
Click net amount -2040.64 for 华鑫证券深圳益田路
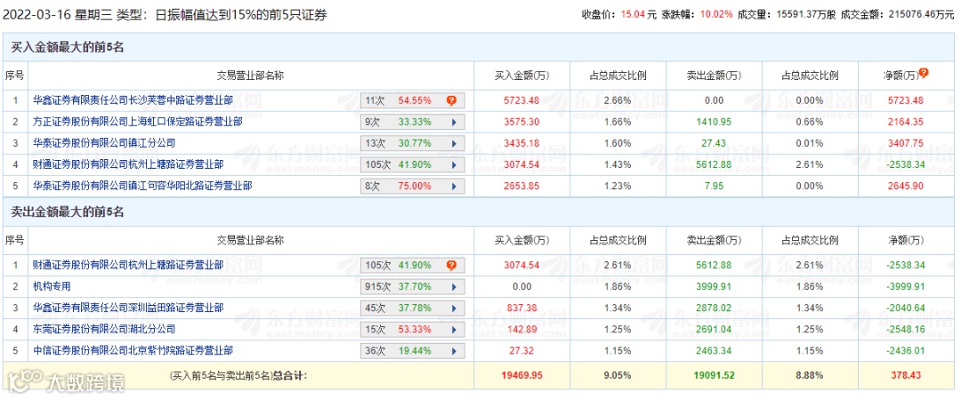(905, 308)
